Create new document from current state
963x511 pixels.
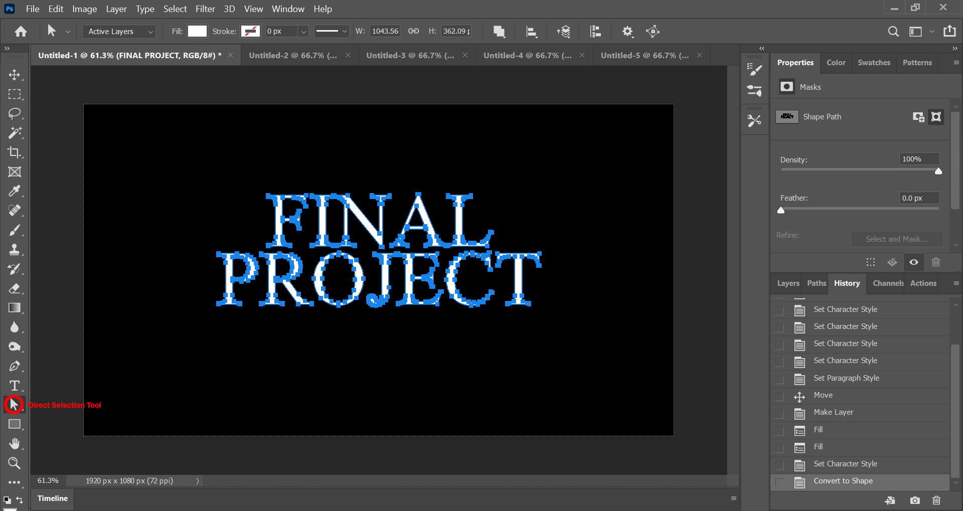click(890, 500)
